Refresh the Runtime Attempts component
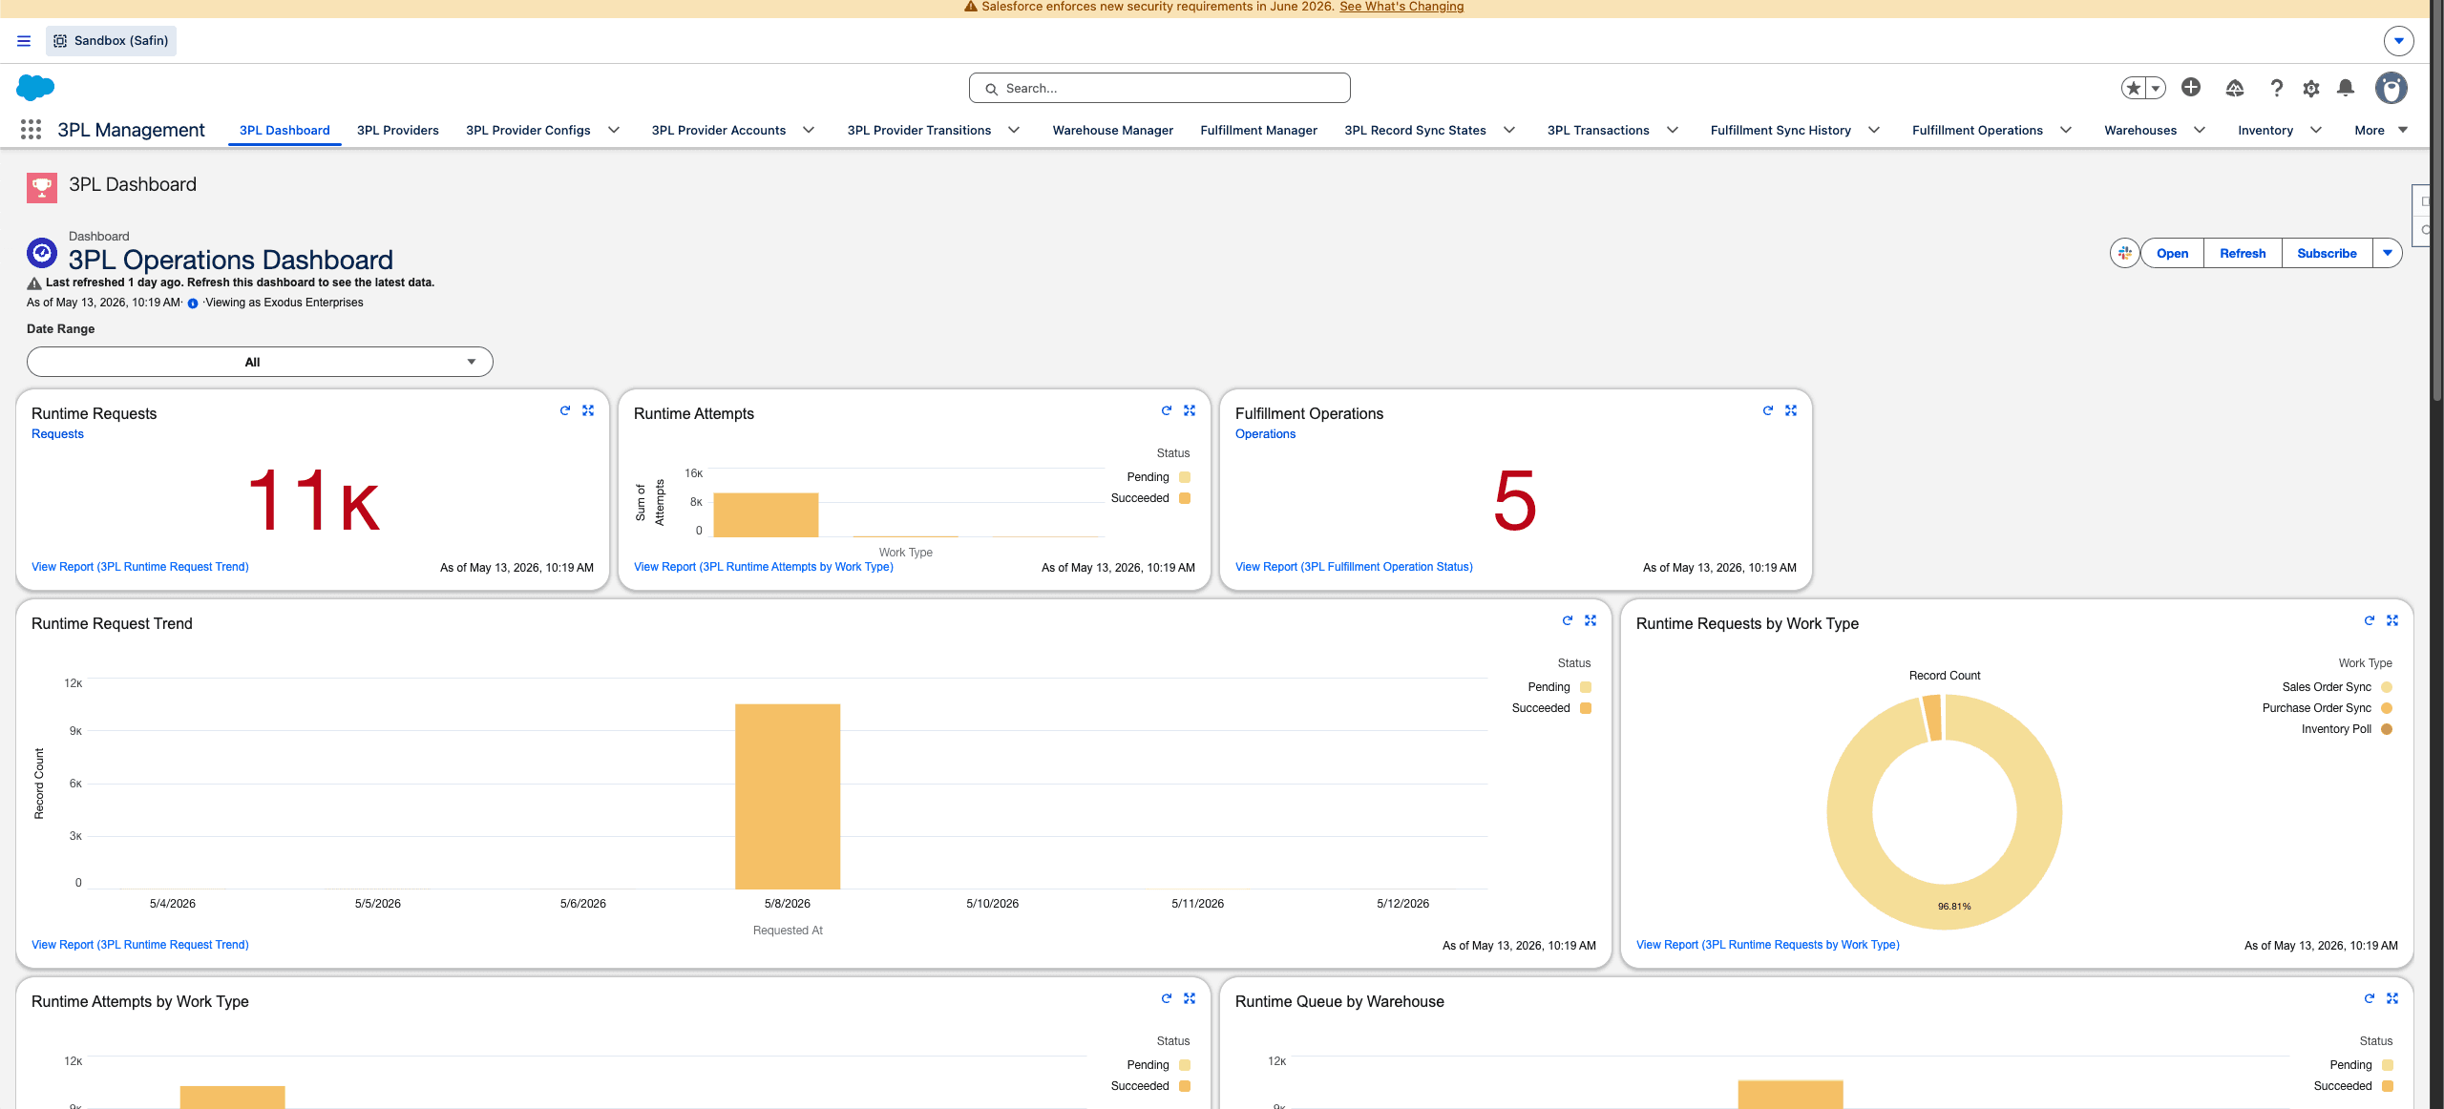The image size is (2444, 1109). tap(1167, 410)
